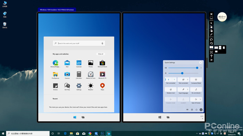Launch the Weather app
The width and height of the screenshot is (243, 136).
click(x=91, y=87)
